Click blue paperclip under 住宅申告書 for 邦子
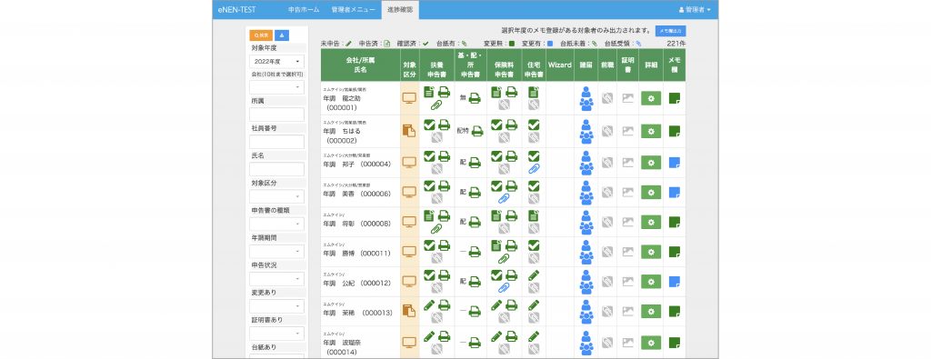Image resolution: width=931 pixels, height=359 pixels. (534, 168)
